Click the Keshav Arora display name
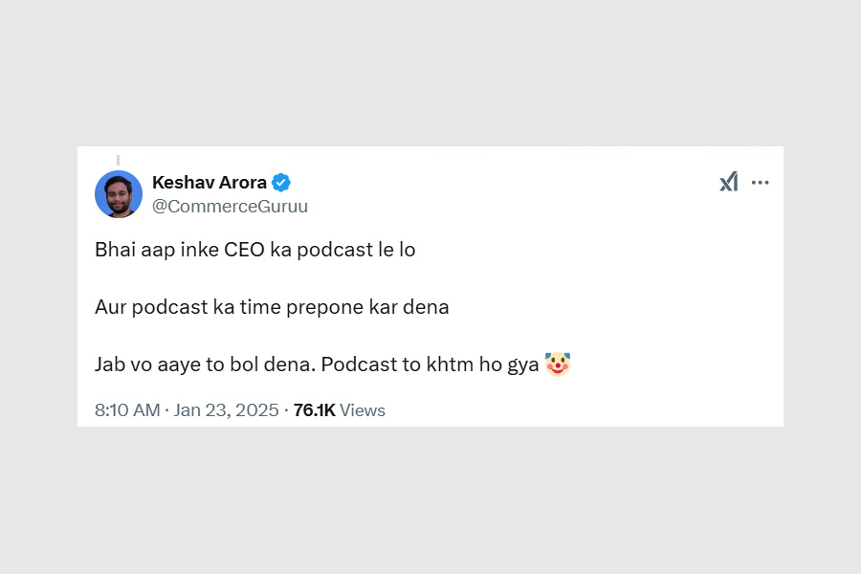The image size is (861, 574). point(210,183)
